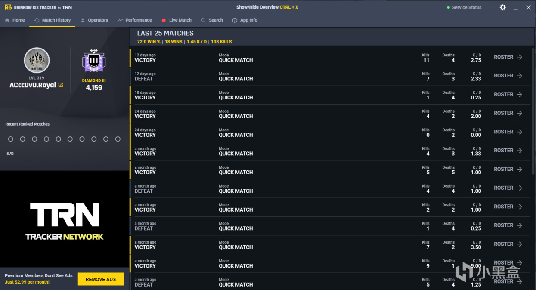Screen dimensions: 536x290
Task: Click the LVL 319 label
Action: [x=37, y=78]
